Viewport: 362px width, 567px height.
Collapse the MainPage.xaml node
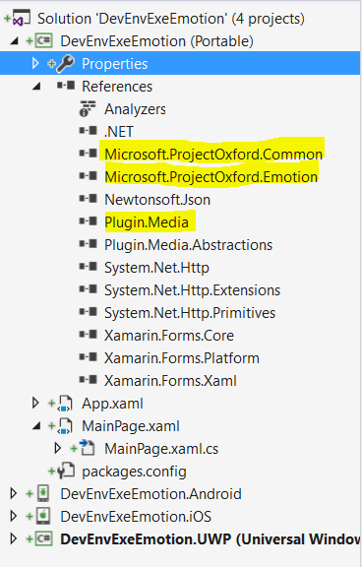pos(36,426)
